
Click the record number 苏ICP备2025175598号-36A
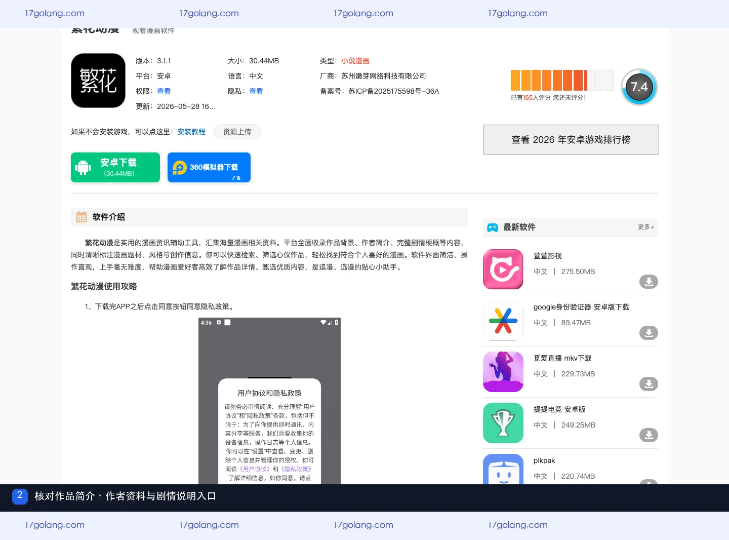pos(394,91)
